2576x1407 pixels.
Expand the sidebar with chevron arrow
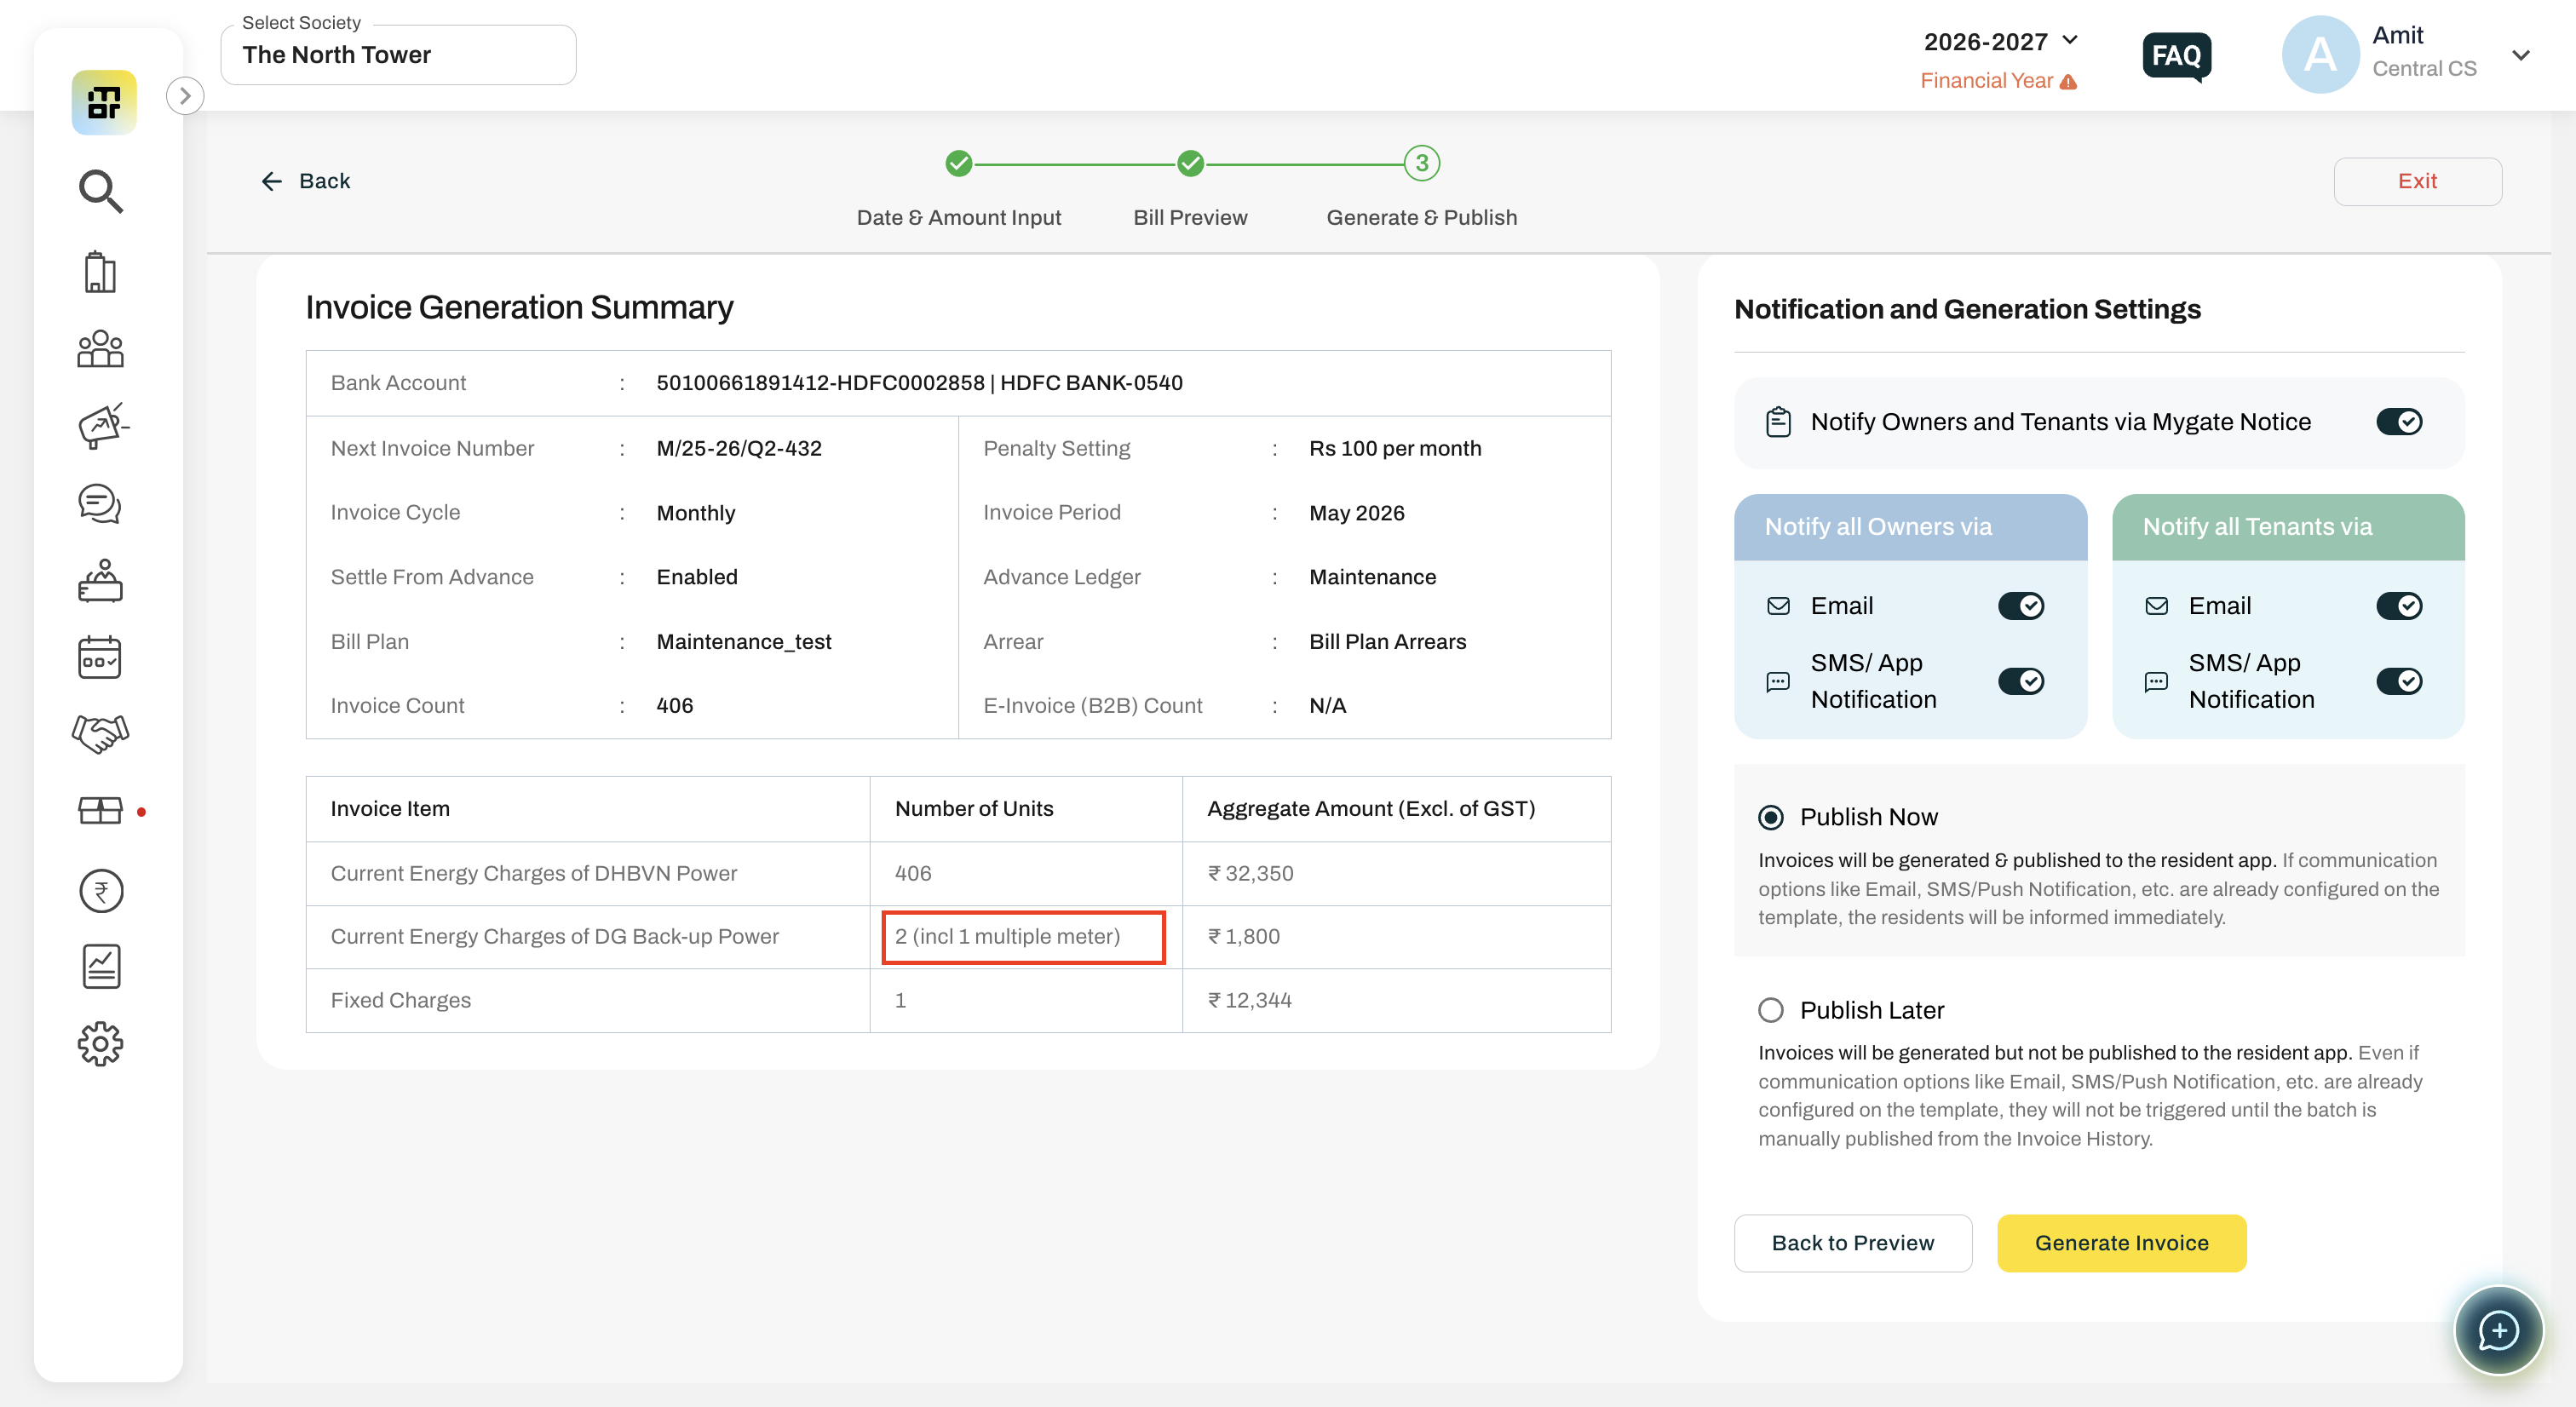tap(185, 96)
